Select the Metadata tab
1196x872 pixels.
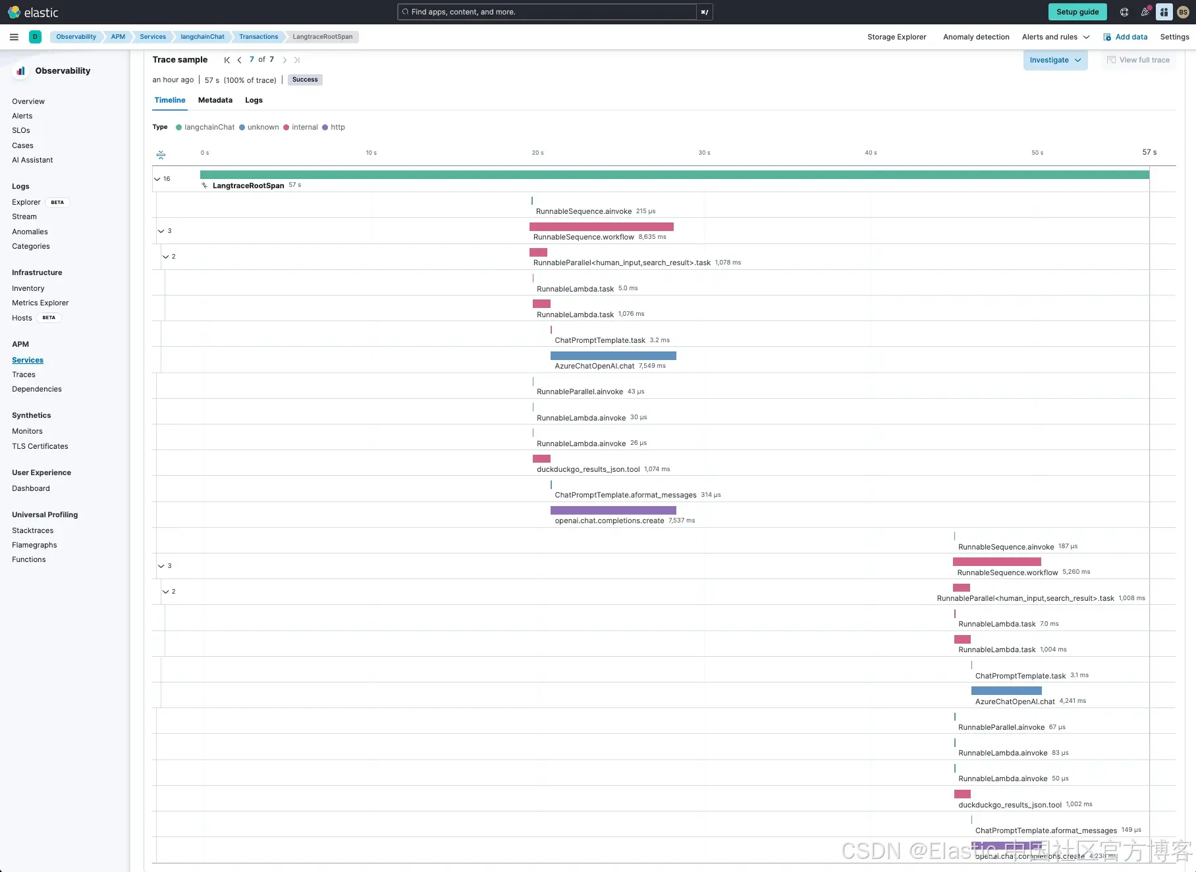215,100
